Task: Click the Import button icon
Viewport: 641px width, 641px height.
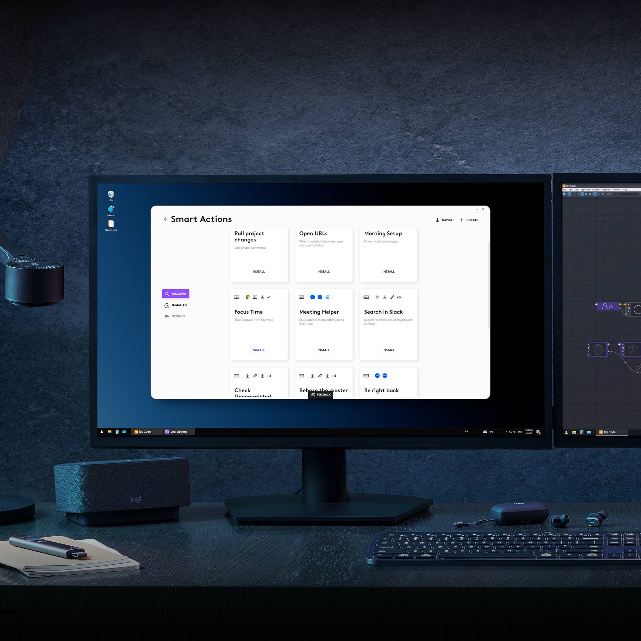Action: 437,220
